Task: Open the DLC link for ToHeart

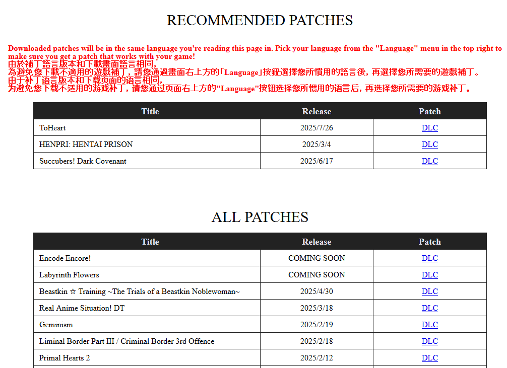Action: point(430,128)
